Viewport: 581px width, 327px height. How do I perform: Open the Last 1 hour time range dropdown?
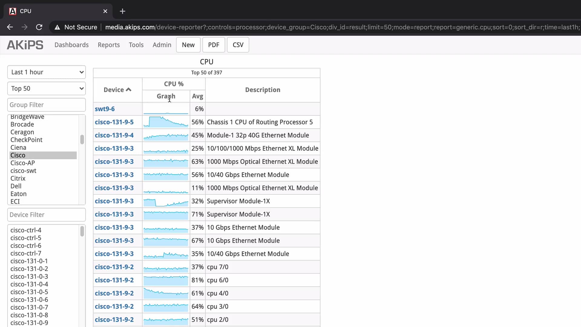(46, 72)
